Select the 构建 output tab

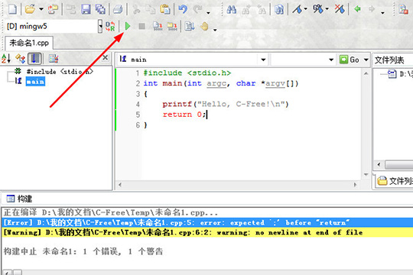pyautogui.click(x=19, y=199)
